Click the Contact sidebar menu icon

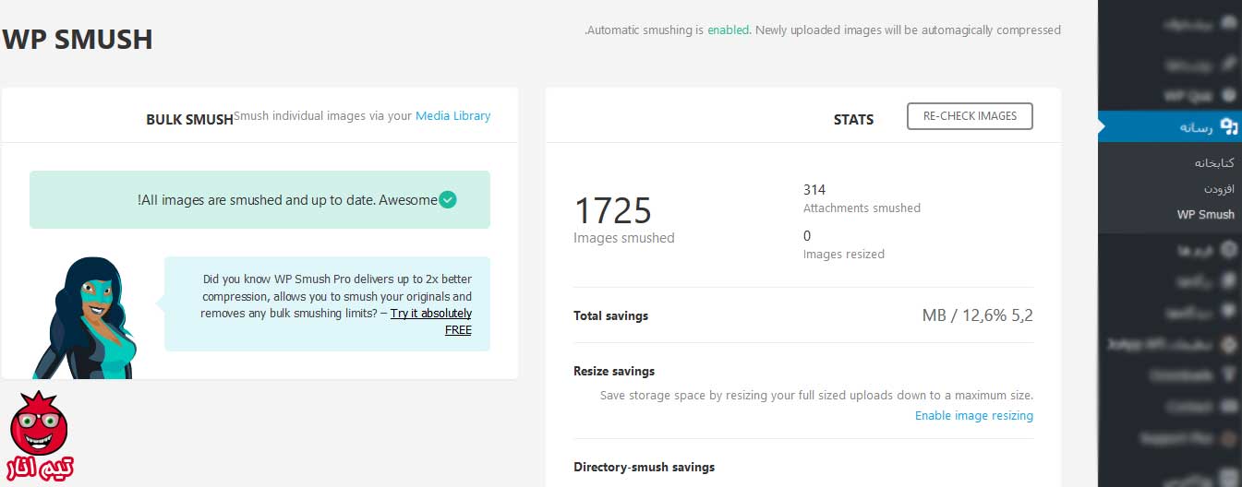tap(1227, 406)
